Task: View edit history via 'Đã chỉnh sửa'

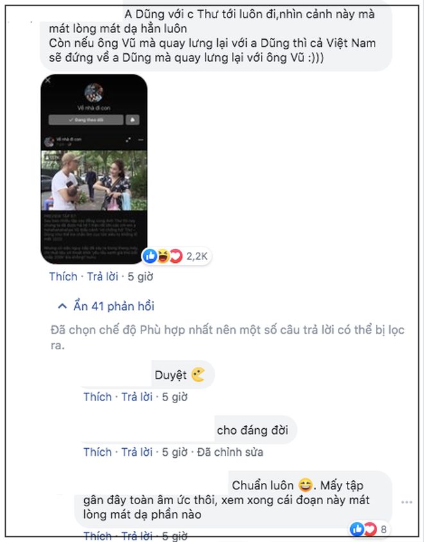Action: click(230, 452)
